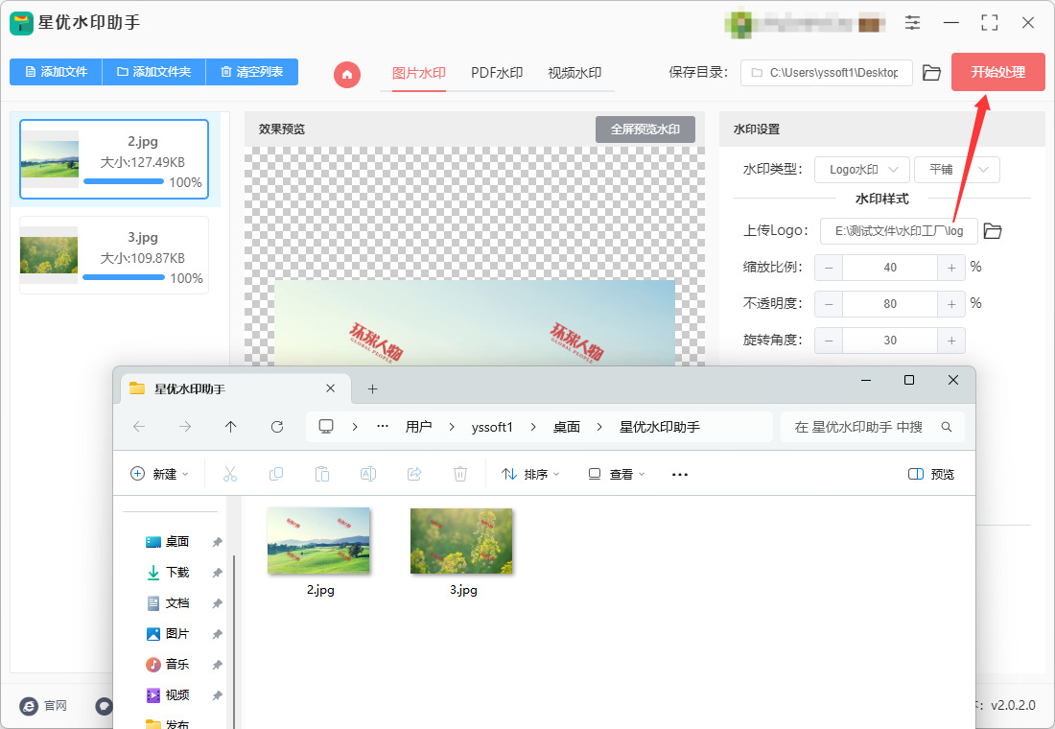Click the Rename icon in Explorer toolbar
The height and width of the screenshot is (729, 1055).
[368, 475]
